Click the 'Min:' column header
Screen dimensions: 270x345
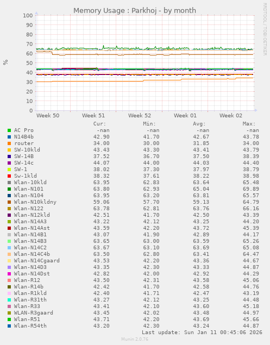coord(149,124)
